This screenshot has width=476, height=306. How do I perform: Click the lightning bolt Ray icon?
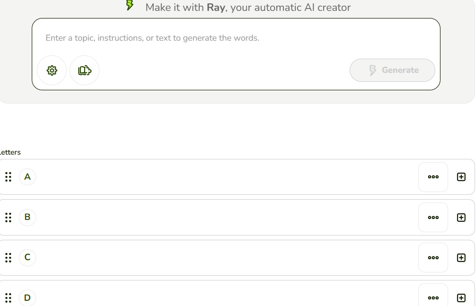(130, 5)
